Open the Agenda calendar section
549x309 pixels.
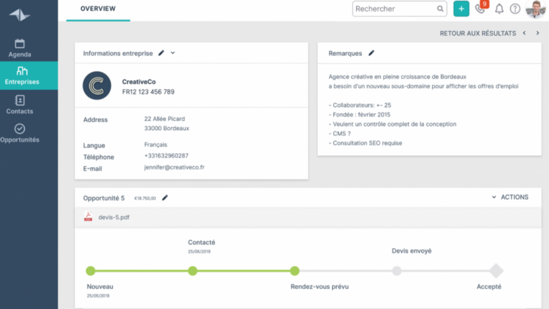(x=20, y=48)
